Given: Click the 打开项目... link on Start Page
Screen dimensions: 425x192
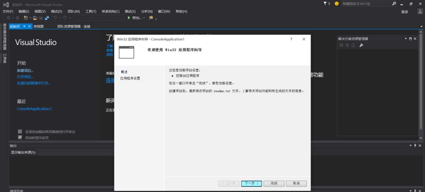Looking at the screenshot, I should coord(25,77).
